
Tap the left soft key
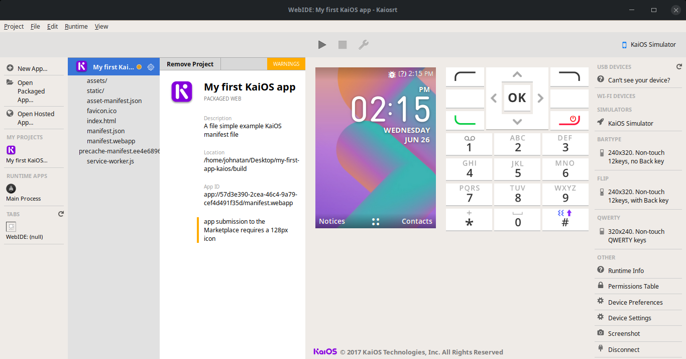(x=465, y=76)
